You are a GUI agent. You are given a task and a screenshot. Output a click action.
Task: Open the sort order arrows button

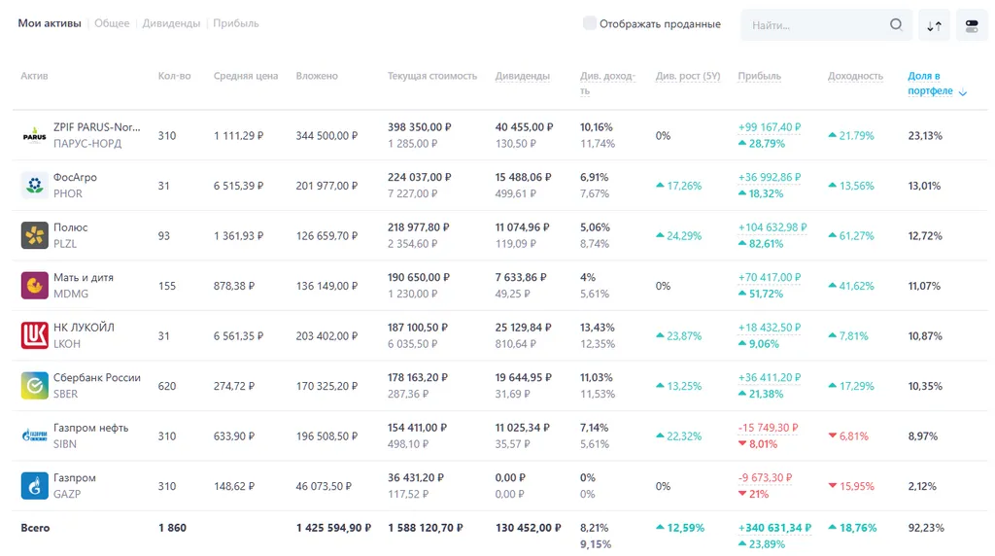coord(934,26)
